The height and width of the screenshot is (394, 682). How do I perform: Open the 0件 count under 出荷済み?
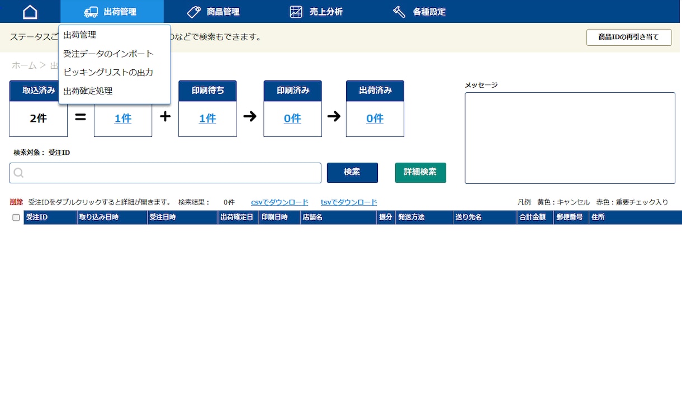[x=375, y=118]
